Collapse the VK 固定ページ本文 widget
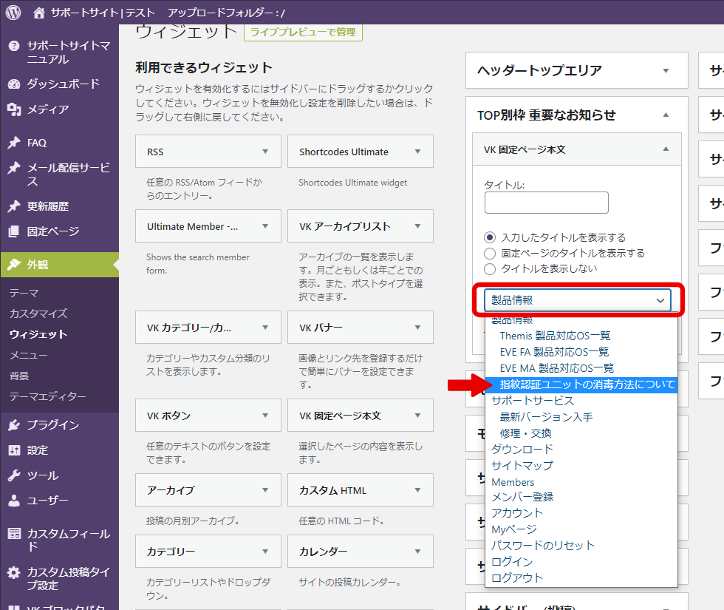This screenshot has width=724, height=610. (666, 149)
